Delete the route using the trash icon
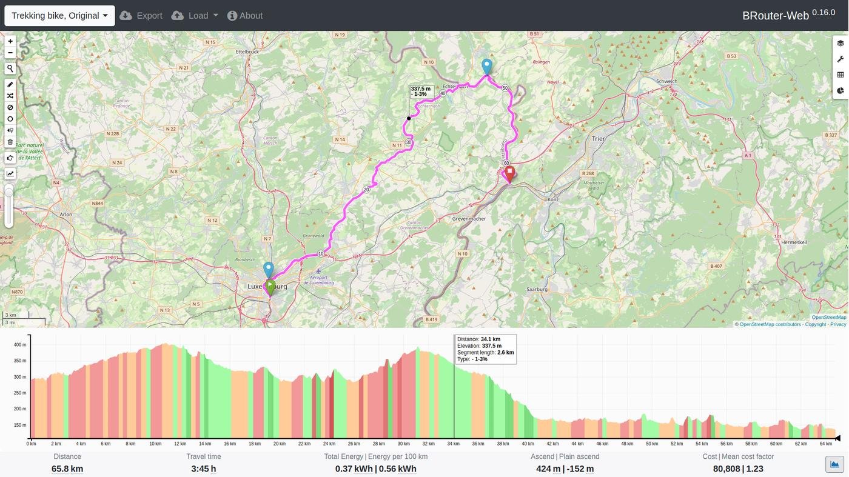Image resolution: width=849 pixels, height=477 pixels. (x=10, y=141)
